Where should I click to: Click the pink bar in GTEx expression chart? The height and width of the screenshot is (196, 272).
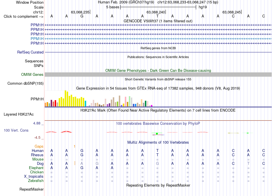pyautogui.click(x=125, y=102)
